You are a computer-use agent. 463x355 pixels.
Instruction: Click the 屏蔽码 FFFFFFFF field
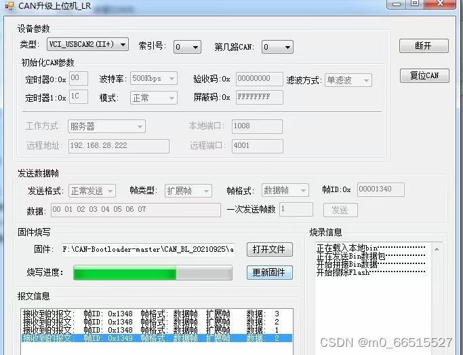pos(259,97)
